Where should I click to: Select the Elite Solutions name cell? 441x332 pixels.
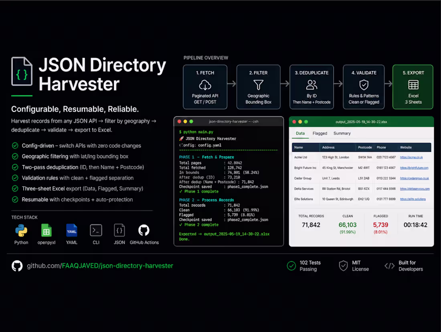[303, 199]
